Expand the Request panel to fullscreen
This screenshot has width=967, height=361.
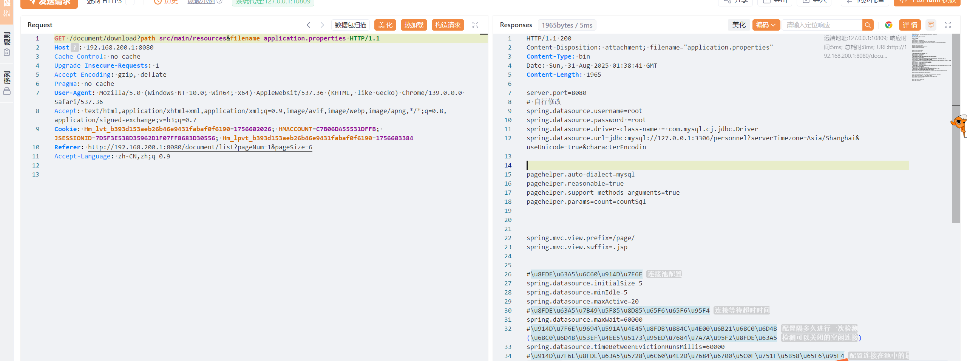[475, 25]
